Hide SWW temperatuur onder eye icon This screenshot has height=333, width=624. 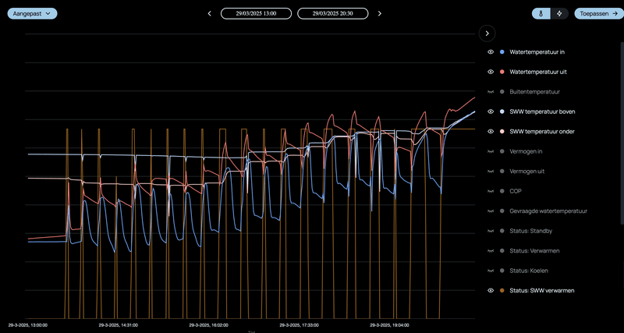[x=491, y=132]
